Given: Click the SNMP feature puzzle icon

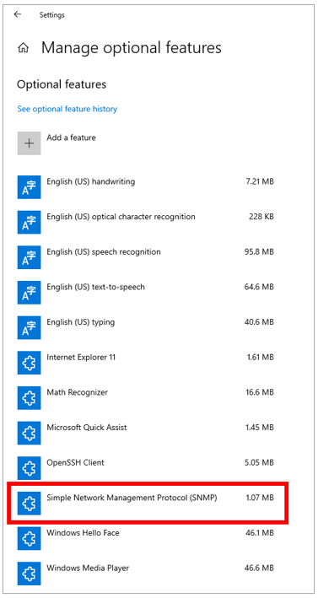Looking at the screenshot, I should click(29, 504).
